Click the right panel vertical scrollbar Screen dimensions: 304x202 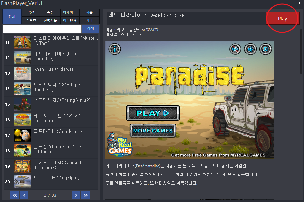pos(301,51)
